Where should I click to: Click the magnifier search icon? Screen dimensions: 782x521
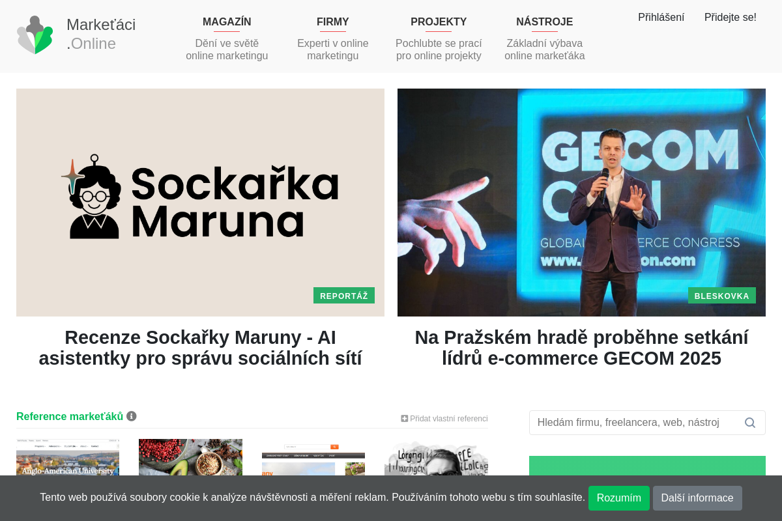750,423
